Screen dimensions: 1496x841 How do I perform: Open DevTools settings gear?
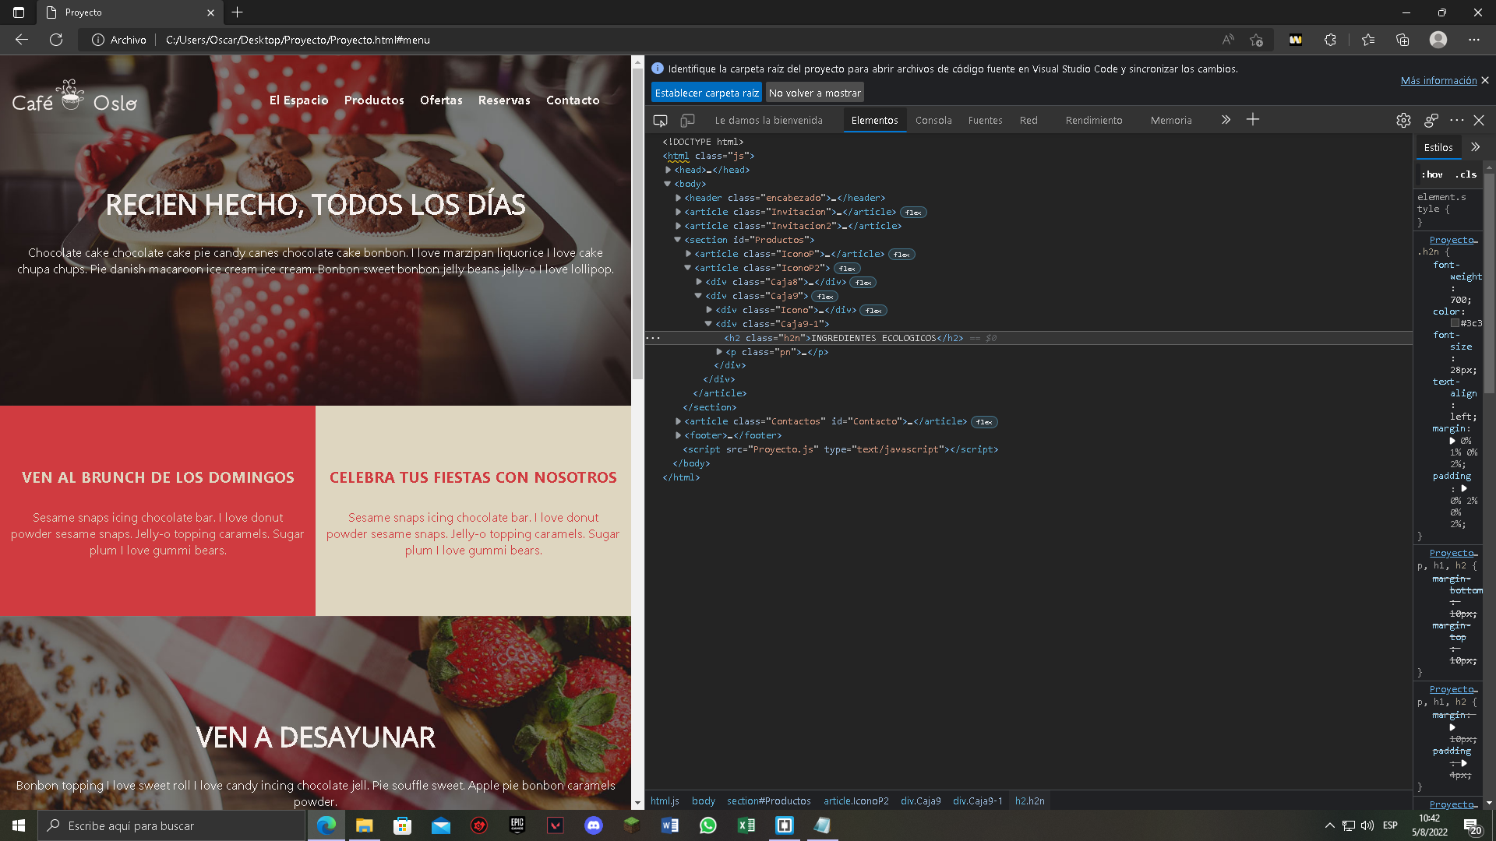[1403, 121]
